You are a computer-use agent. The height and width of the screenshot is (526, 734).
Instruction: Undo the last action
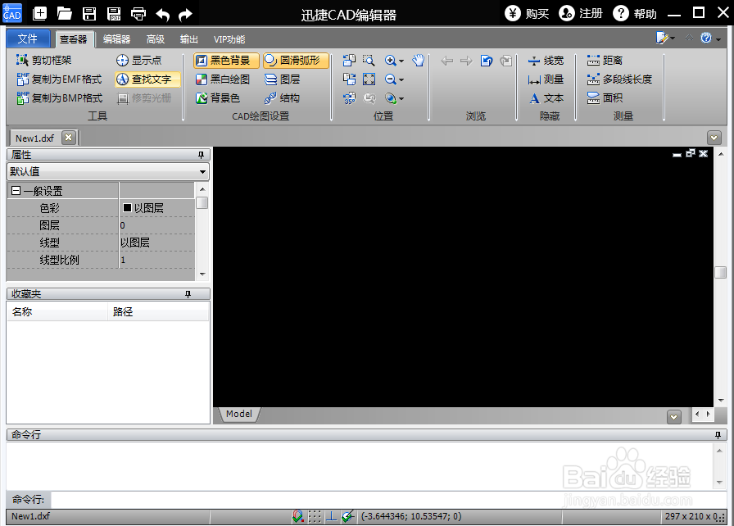tap(162, 15)
